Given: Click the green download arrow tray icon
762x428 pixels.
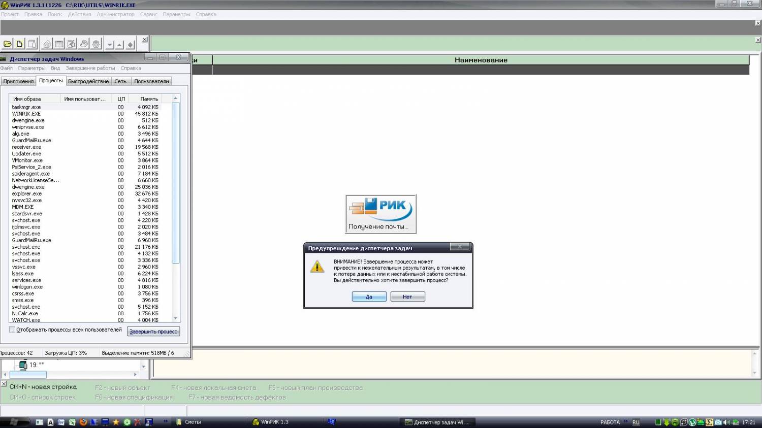Looking at the screenshot, I should [667, 422].
